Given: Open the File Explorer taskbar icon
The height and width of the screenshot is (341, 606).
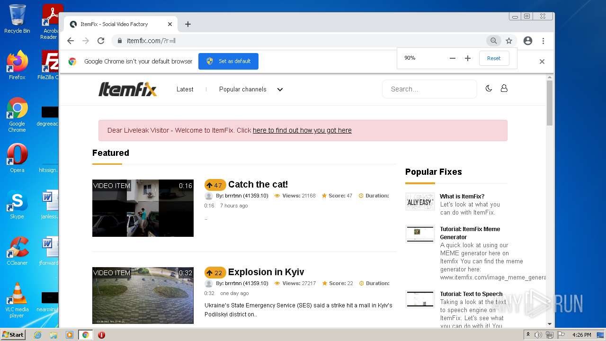Looking at the screenshot, I should click(x=53, y=335).
